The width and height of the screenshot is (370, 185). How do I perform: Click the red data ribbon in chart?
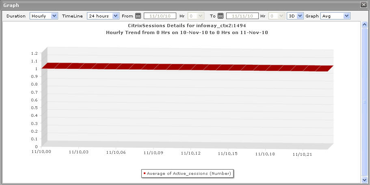tap(187, 67)
